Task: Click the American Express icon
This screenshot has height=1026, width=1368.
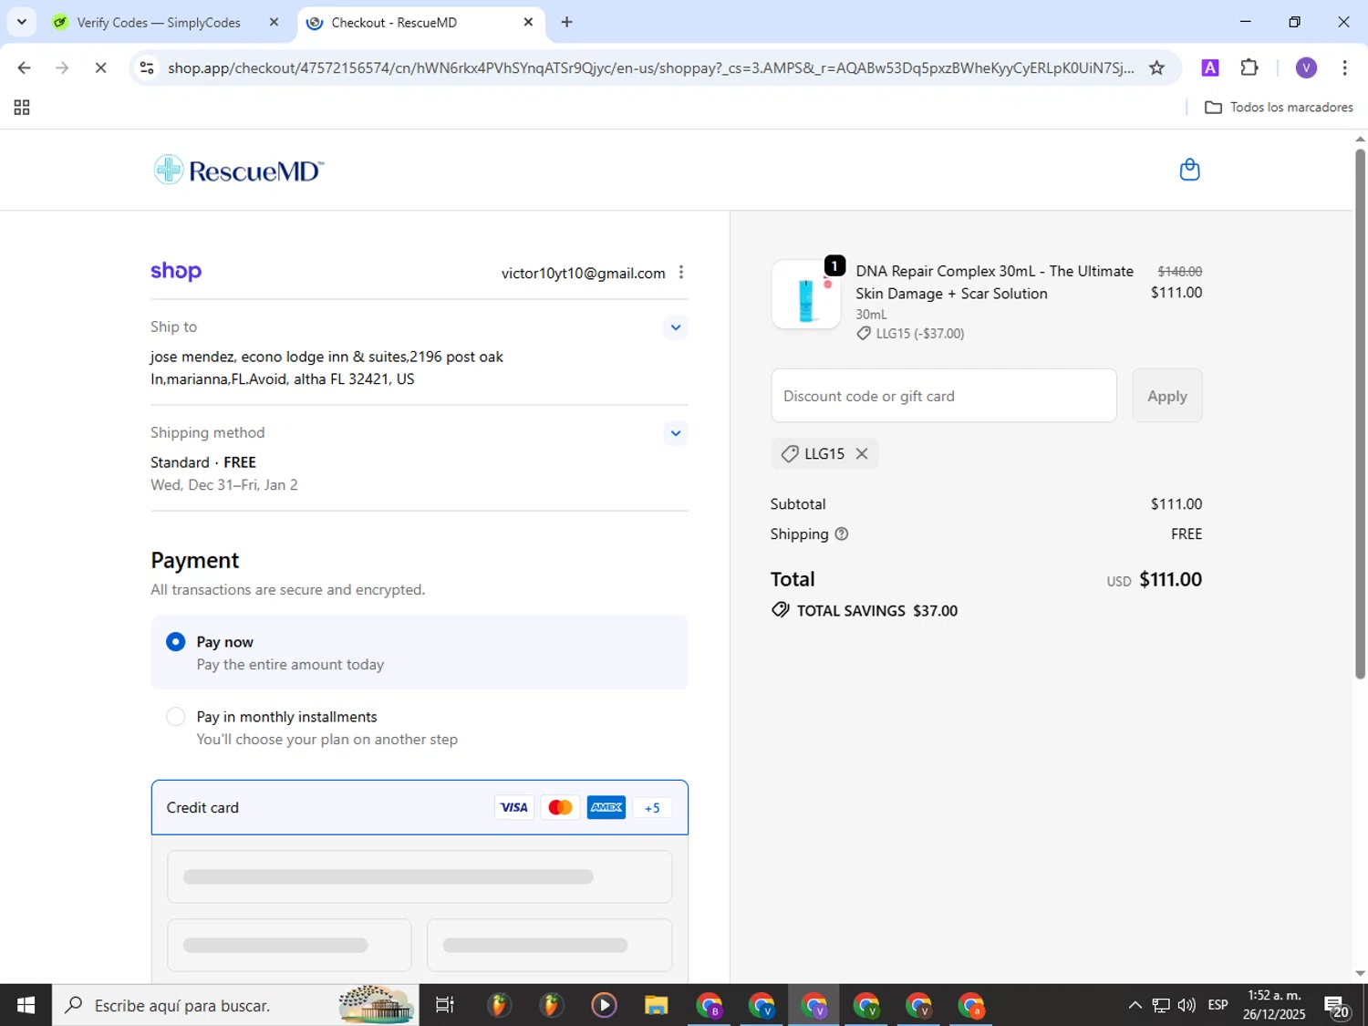Action: coord(606,807)
